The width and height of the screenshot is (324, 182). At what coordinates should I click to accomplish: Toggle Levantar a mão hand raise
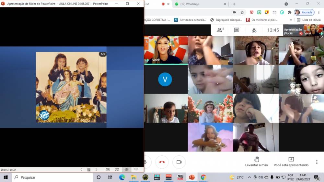257,161
